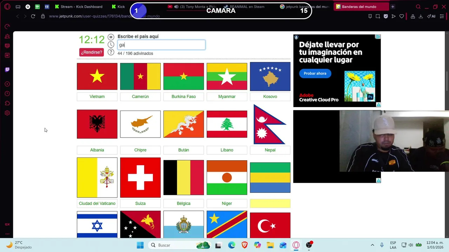Viewport: 449px width, 252px height.
Task: Go forward to next page
Action: 25,16
